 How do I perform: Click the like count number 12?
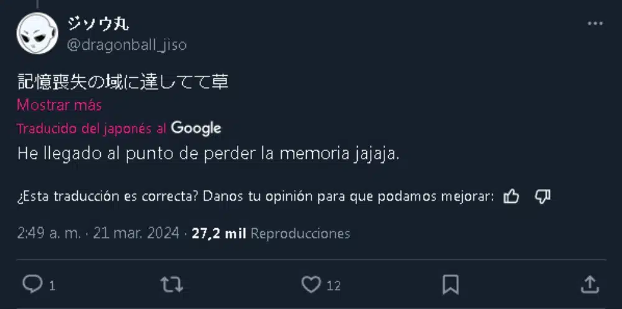(333, 286)
